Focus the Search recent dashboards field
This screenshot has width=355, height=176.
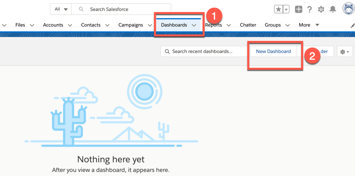click(204, 51)
